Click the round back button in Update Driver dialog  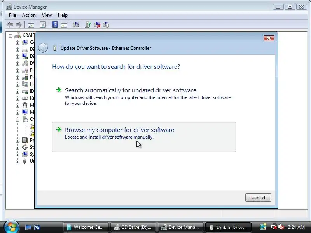pos(43,48)
